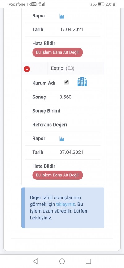Open Estriol (E3) Rapor chart icon
Viewport: 124px width, 268px height.
tap(62, 139)
